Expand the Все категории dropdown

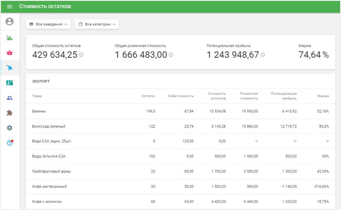coord(97,24)
